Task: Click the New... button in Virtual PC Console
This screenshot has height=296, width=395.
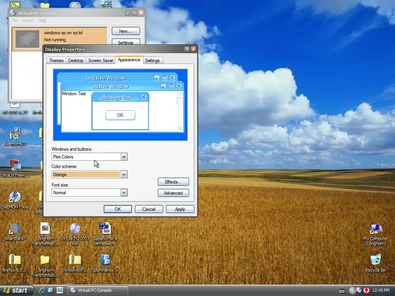Action: tap(126, 31)
